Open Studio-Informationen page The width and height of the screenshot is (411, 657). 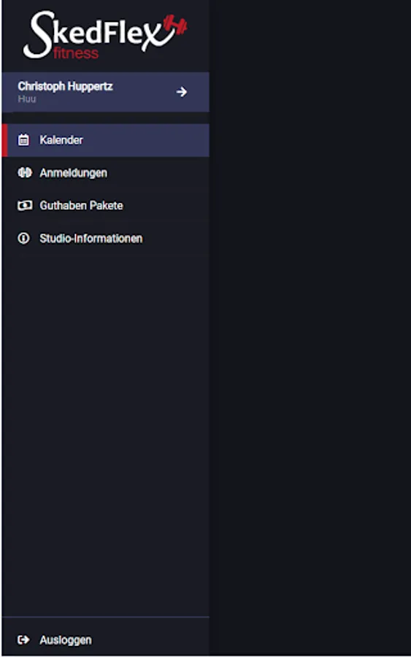[106, 239]
